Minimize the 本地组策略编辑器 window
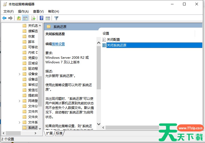 click(172, 4)
